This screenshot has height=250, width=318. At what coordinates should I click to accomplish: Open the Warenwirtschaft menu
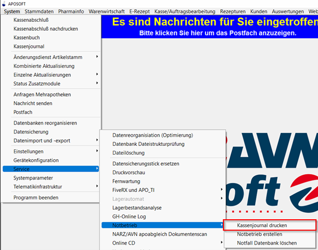coord(106,11)
